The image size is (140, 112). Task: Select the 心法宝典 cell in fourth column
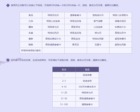pos(98,27)
